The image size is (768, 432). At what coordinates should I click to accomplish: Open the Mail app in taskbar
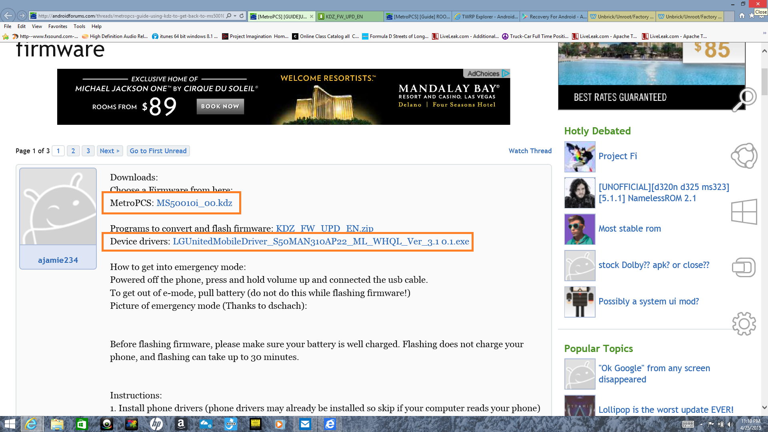[305, 424]
